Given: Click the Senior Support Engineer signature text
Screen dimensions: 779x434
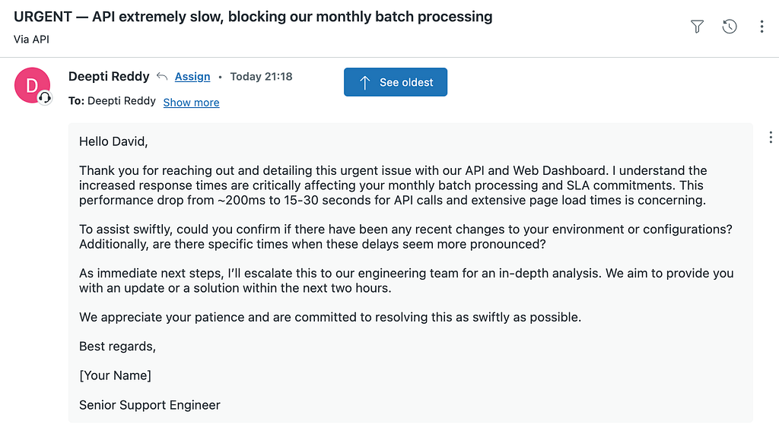Looking at the screenshot, I should (x=149, y=405).
